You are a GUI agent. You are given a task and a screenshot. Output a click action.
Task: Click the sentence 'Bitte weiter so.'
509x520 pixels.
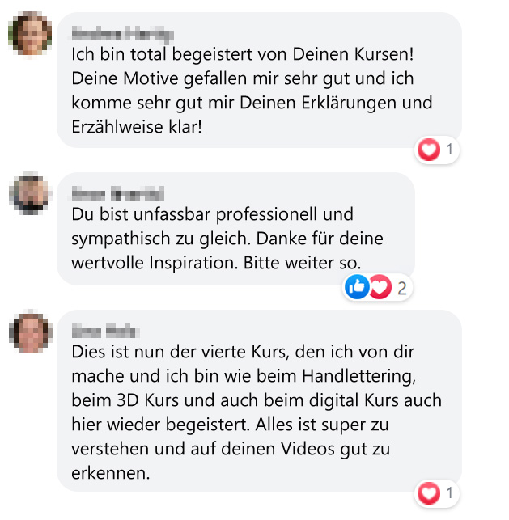[302, 263]
